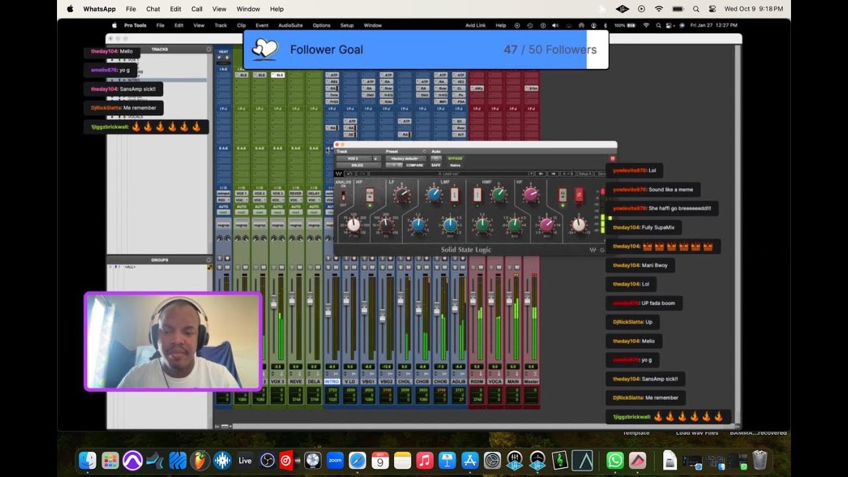Load previous preset with the left arrow button
Screen dimensions: 848x477
[x=541, y=174]
